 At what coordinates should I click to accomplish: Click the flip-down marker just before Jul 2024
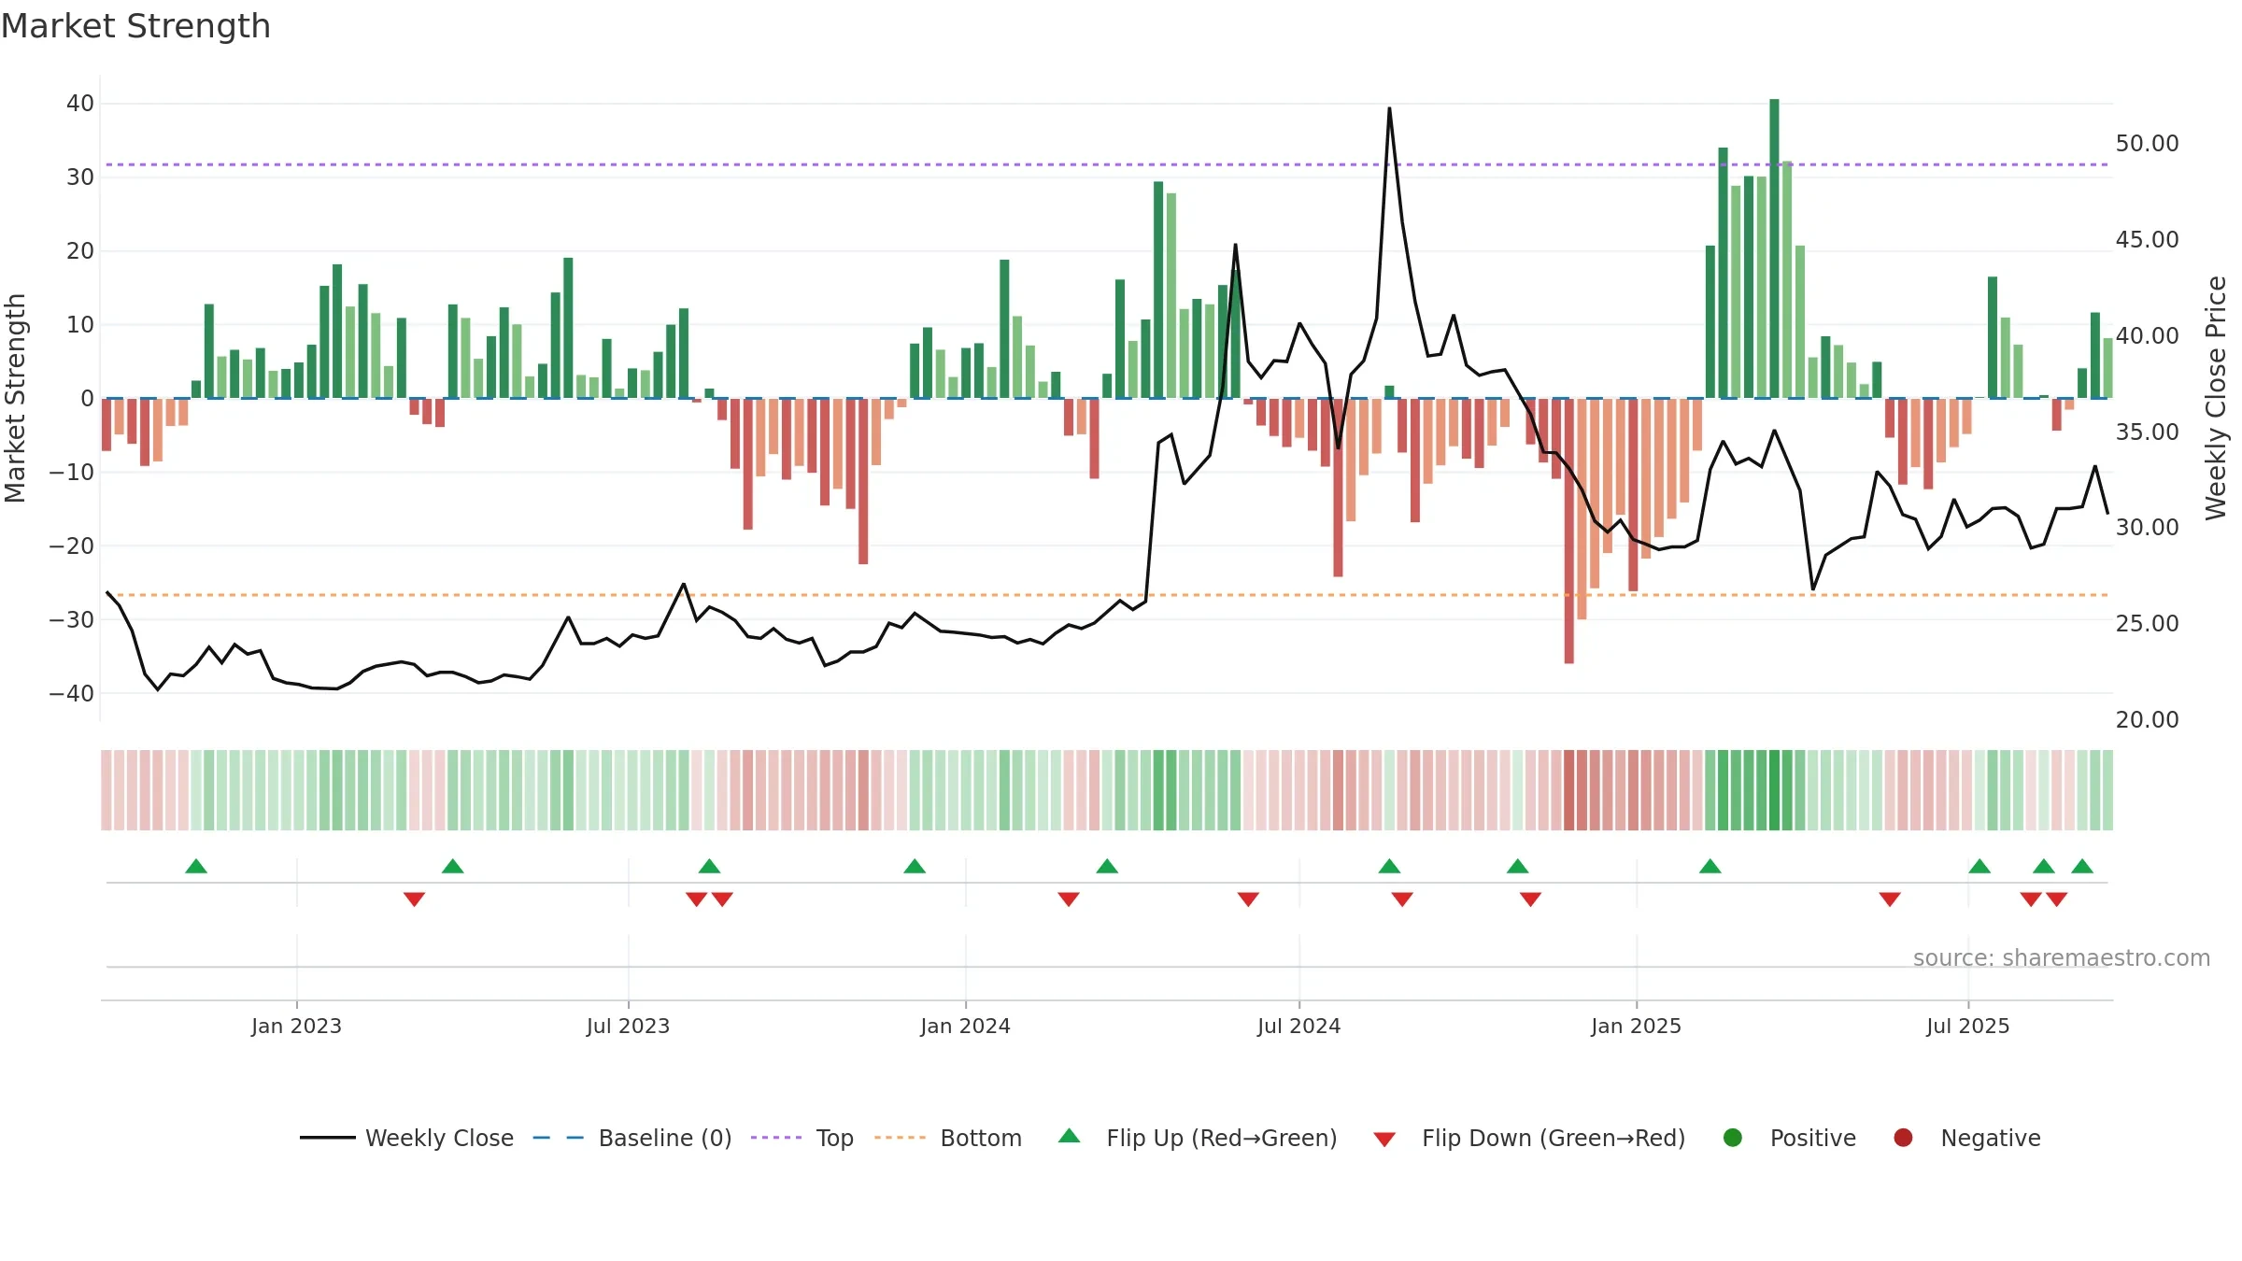(x=1248, y=900)
